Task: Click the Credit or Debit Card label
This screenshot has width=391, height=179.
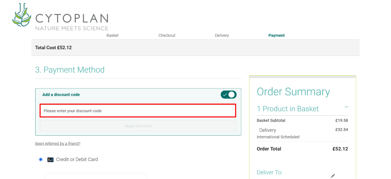Action: (x=77, y=159)
